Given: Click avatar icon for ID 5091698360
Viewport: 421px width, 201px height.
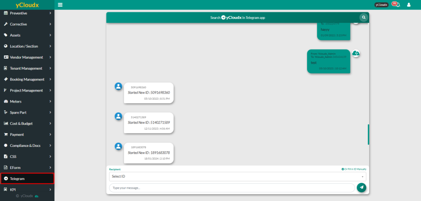Looking at the screenshot, I should pos(118,86).
